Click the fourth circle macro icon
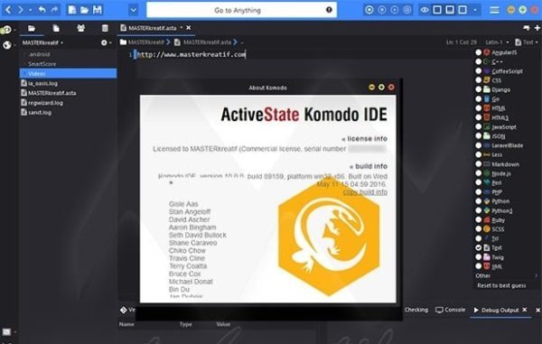The height and width of the screenshot is (344, 542). point(406,10)
